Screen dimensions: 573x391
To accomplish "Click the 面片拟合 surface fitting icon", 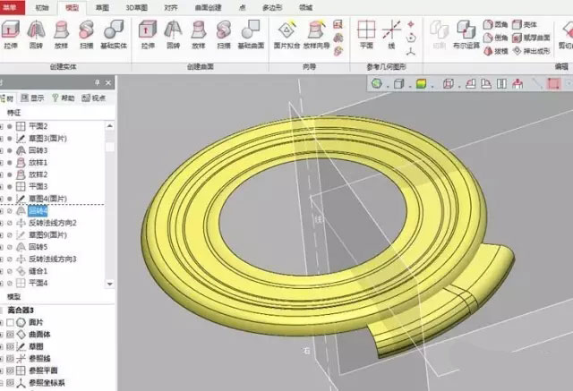I will pos(284,37).
